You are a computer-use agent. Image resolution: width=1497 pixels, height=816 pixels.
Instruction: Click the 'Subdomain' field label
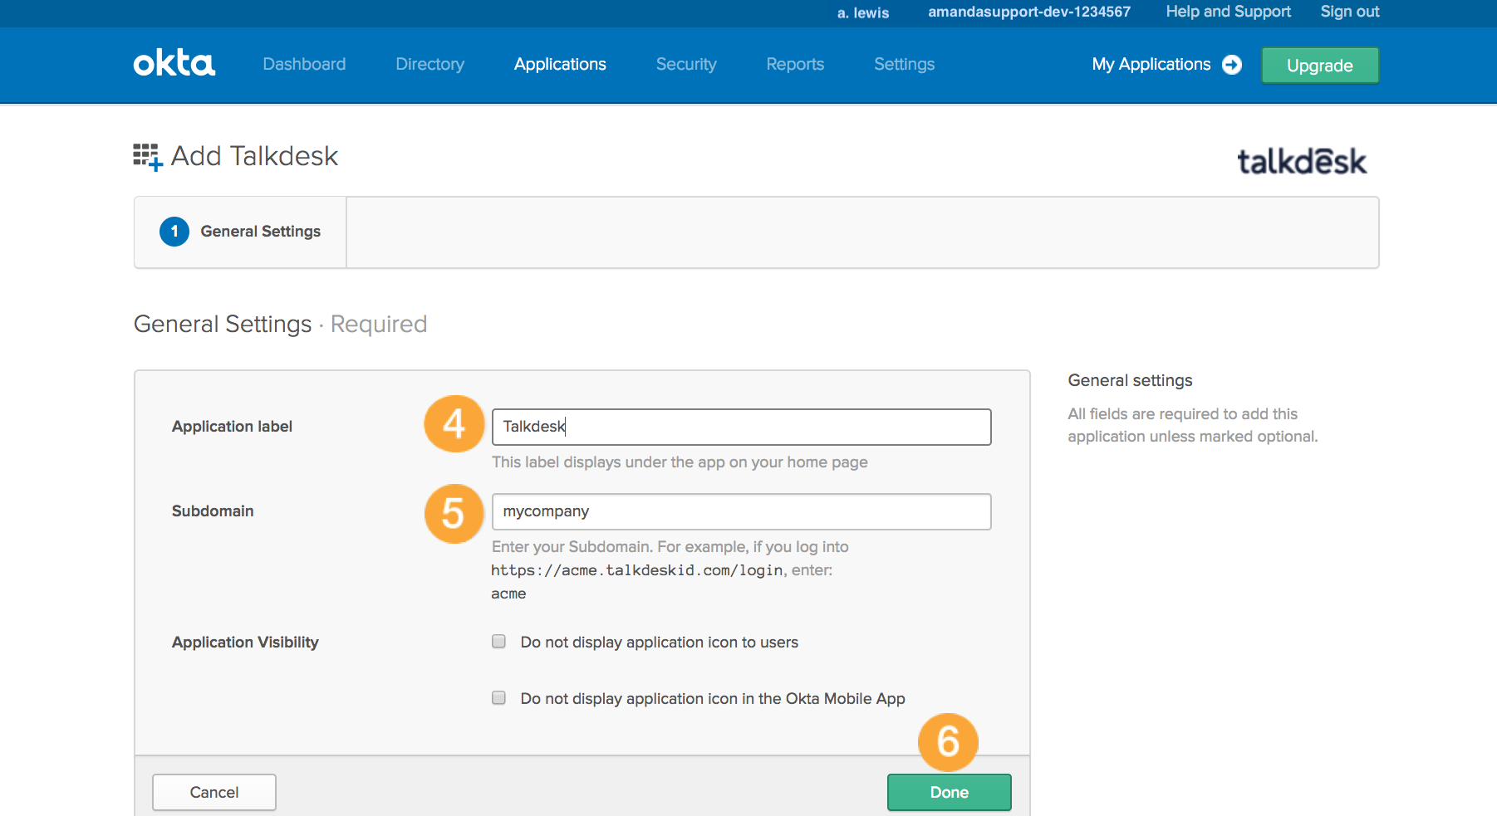point(213,511)
